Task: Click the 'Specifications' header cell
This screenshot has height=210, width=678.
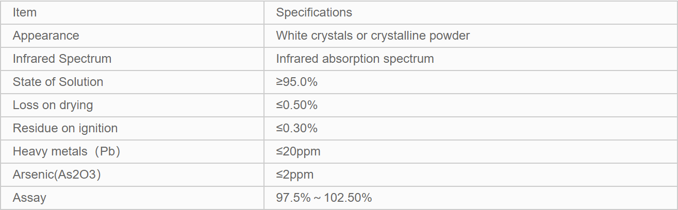Action: [314, 12]
